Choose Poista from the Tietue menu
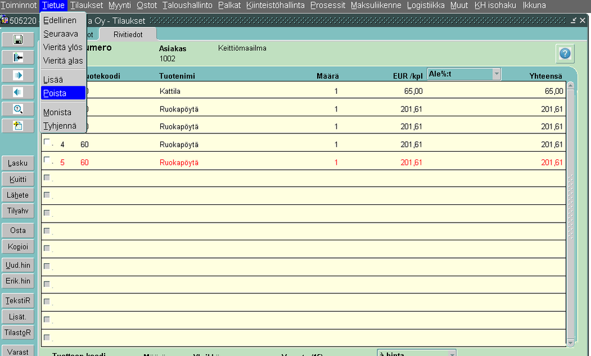Image resolution: width=591 pixels, height=356 pixels. (63, 93)
